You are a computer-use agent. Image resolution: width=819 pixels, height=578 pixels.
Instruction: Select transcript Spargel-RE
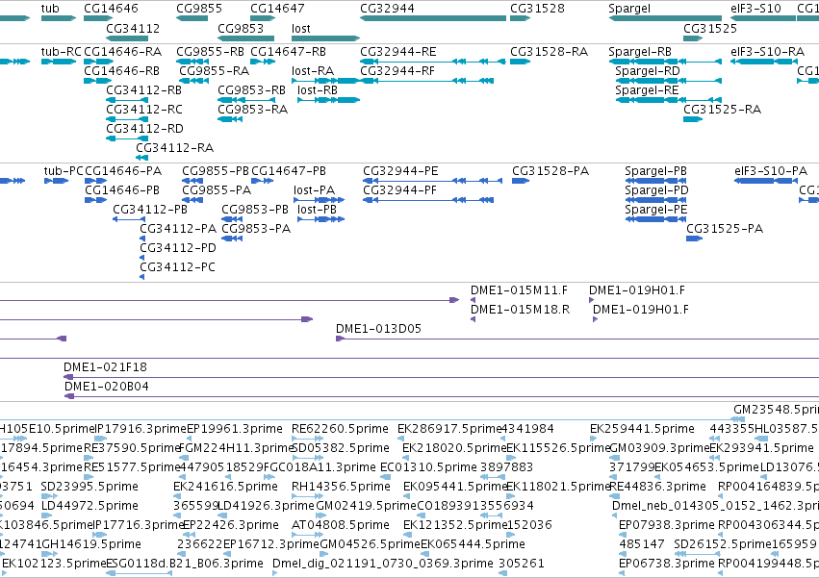point(669,100)
